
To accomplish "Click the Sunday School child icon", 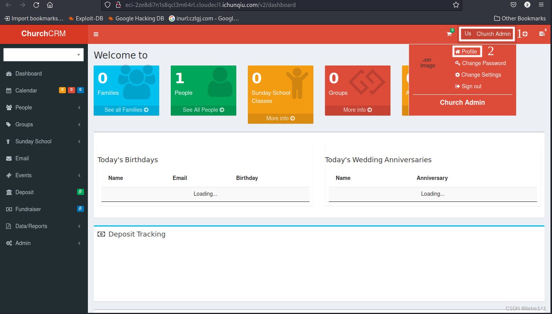I will pos(8,141).
